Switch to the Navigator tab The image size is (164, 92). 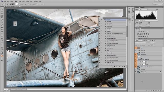click(x=142, y=7)
